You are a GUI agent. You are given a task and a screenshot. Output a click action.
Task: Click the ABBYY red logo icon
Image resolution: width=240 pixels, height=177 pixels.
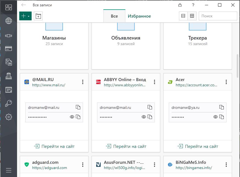coord(98,82)
